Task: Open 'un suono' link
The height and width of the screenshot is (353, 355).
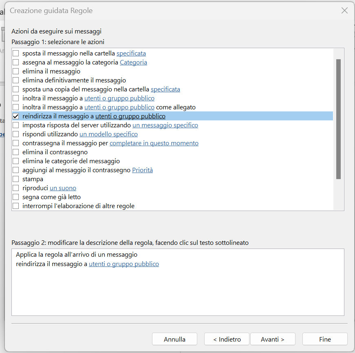Action: [x=63, y=188]
